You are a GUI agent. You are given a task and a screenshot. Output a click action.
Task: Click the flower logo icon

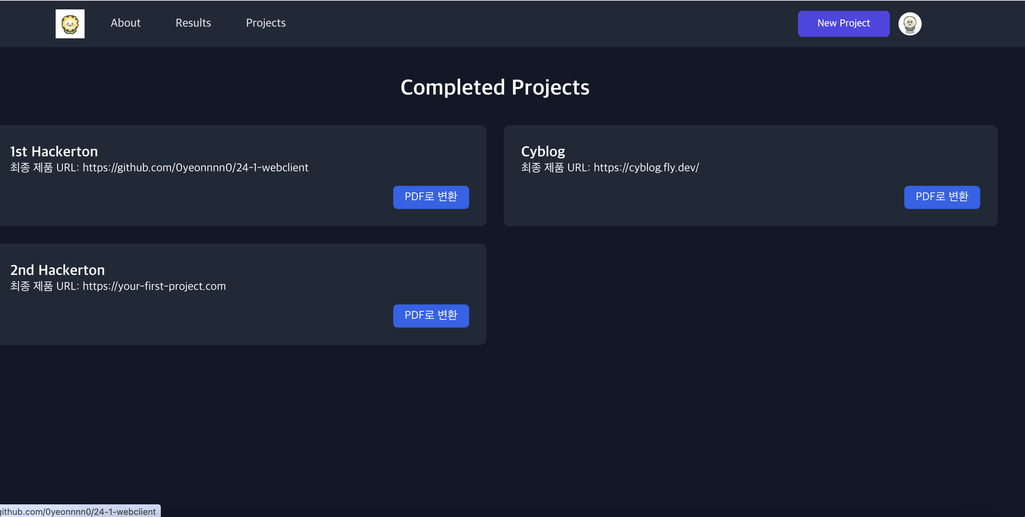70,23
